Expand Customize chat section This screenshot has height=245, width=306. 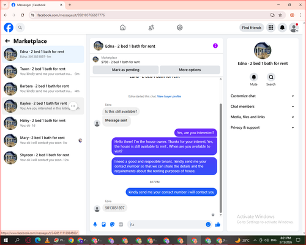tap(263, 96)
